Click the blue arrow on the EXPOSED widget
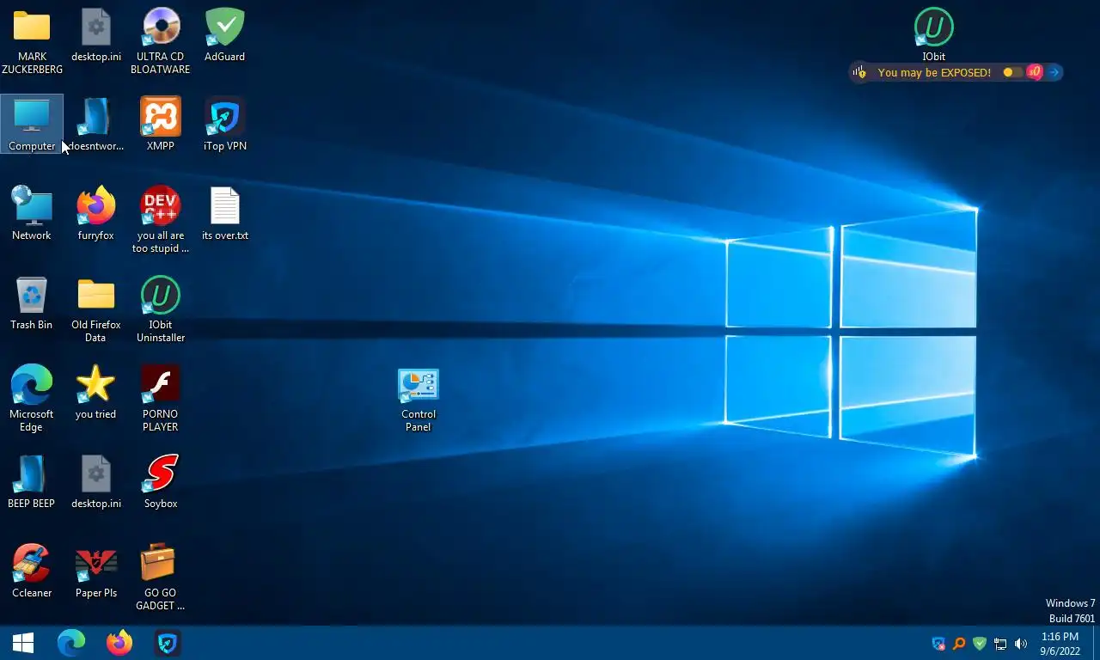 point(1054,72)
